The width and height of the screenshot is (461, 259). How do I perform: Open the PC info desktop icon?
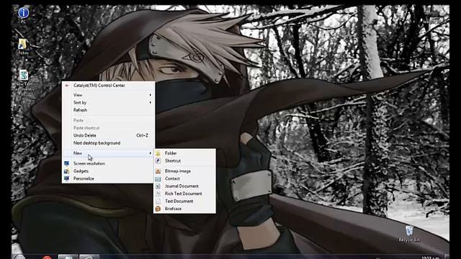(23, 14)
